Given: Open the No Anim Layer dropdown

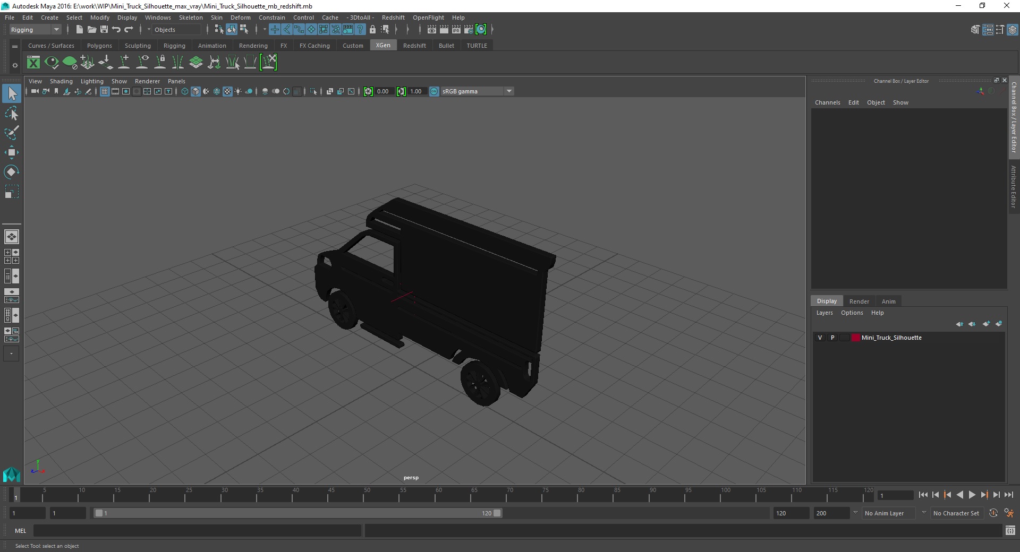Looking at the screenshot, I should (889, 513).
